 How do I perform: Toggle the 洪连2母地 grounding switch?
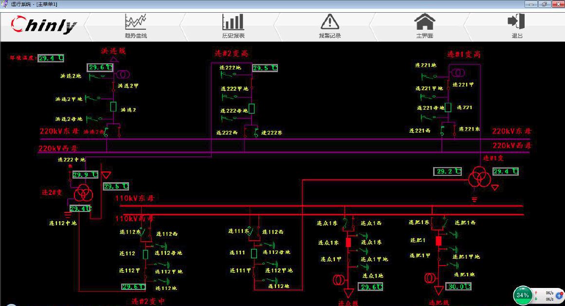click(94, 119)
